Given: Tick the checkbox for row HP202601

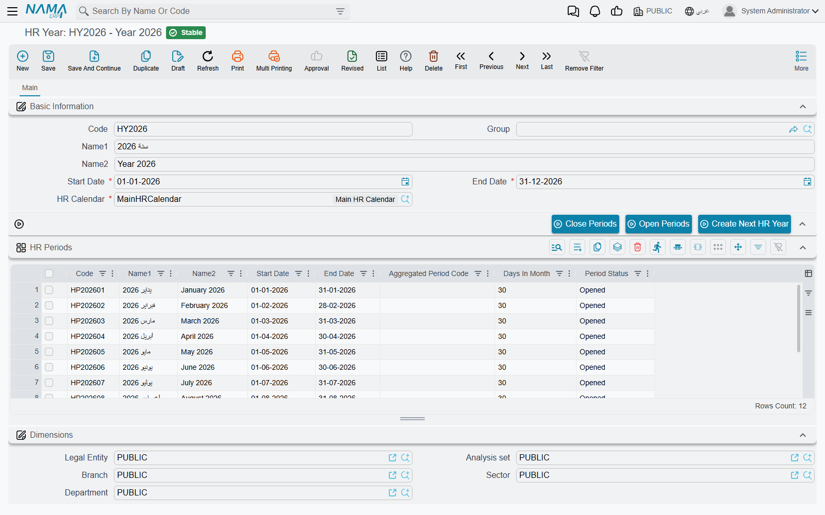Looking at the screenshot, I should [x=49, y=290].
